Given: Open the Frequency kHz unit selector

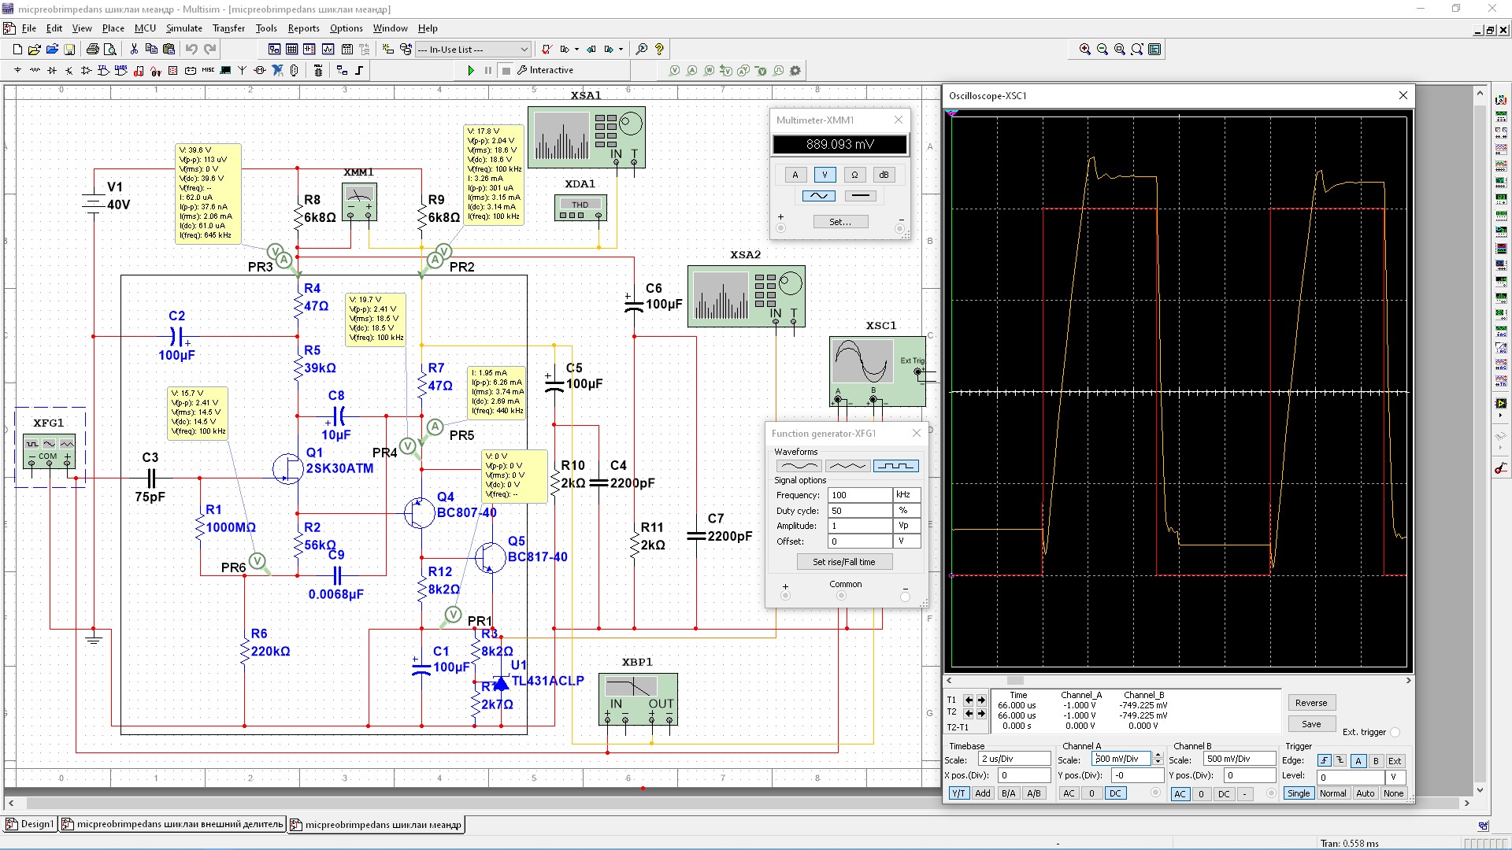Looking at the screenshot, I should click(906, 495).
